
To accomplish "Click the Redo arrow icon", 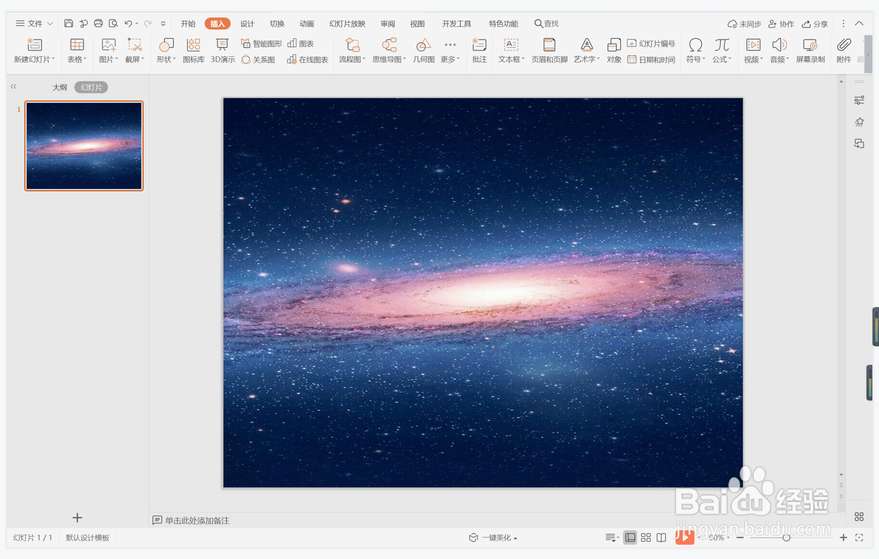I will (x=148, y=23).
